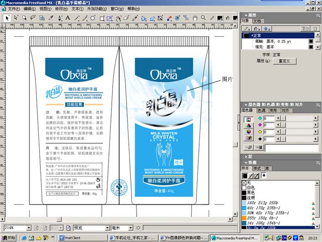322x242 pixels.
Task: Click the Windows 开始 Start button
Action: point(8,238)
